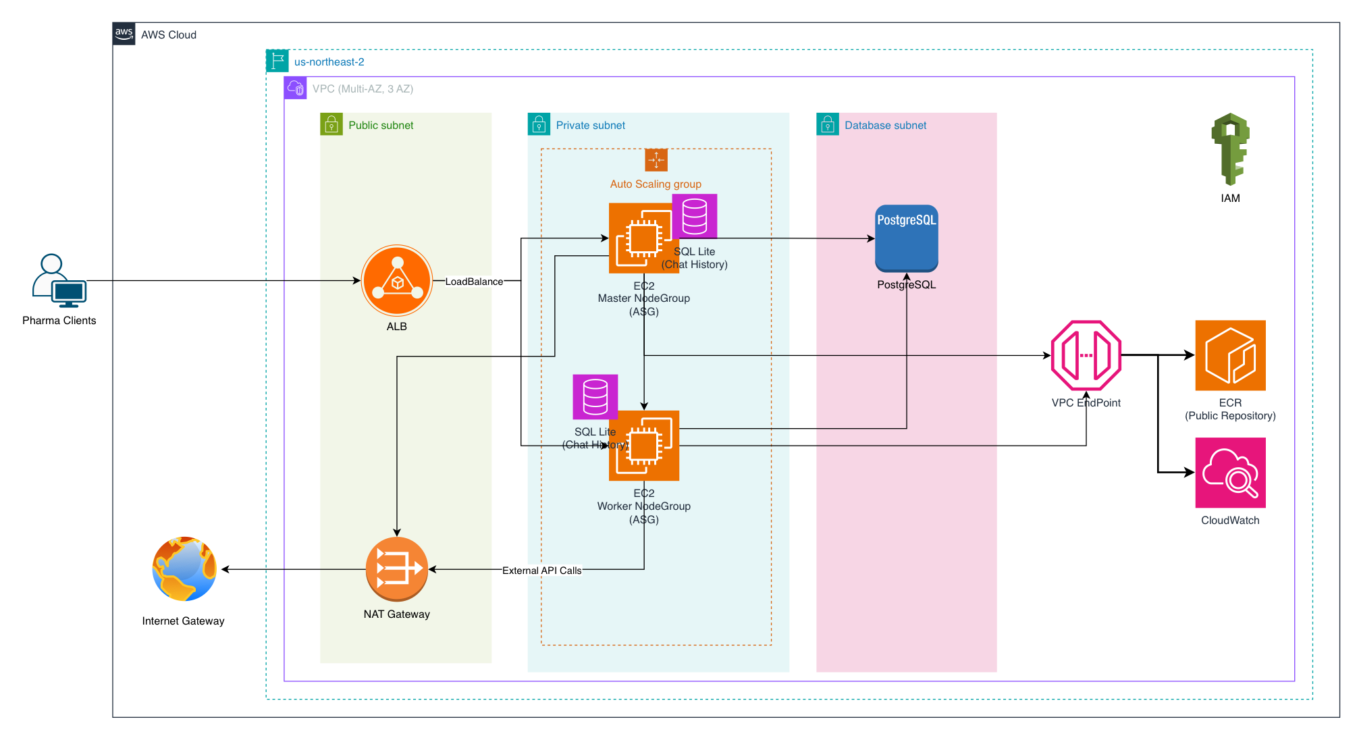Click the Master NodeGroup (ASG) caption

[644, 298]
